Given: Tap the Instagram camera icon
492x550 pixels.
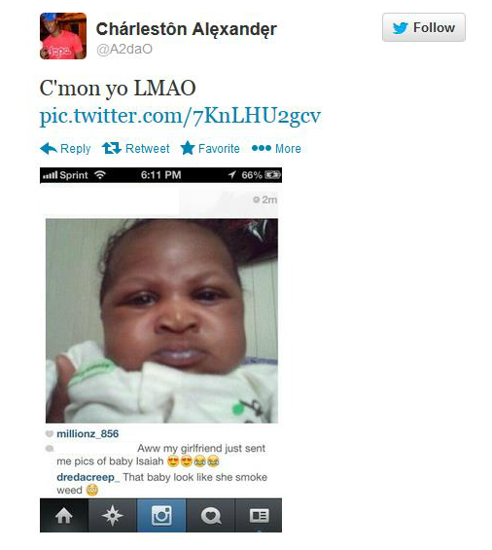Looking at the screenshot, I should pos(161,515).
